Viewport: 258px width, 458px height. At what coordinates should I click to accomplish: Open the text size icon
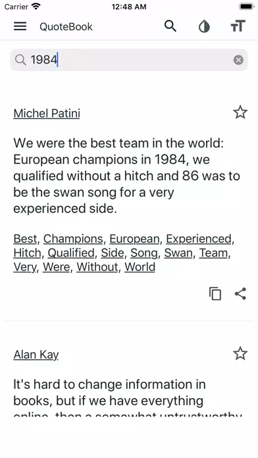coord(238,26)
